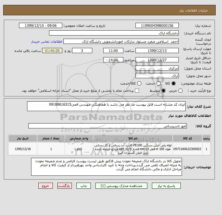The image size is (222, 215).
Task: Click the نام کالا column header
Action: 133,138
